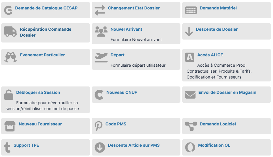
Task: Click the Pinterest-style icon for Code PMS
Action: coord(98,126)
